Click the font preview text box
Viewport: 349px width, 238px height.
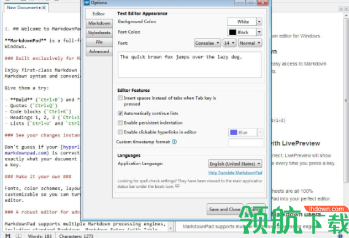pos(190,65)
